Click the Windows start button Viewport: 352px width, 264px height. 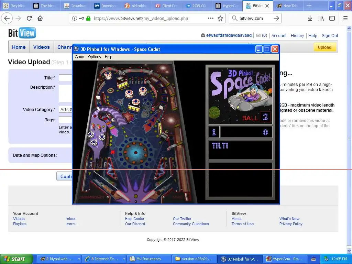click(16, 259)
